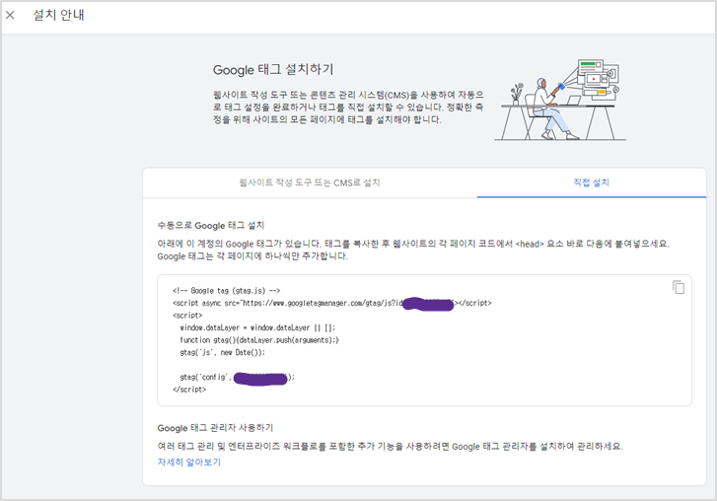The width and height of the screenshot is (717, 501).
Task: Click the 여러 태그 관리 및 엔터프라이즈 description
Action: 390,446
